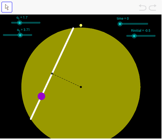Click the Redo arrow icon
Image resolution: width=162 pixels, height=139 pixels.
tap(153, 7)
